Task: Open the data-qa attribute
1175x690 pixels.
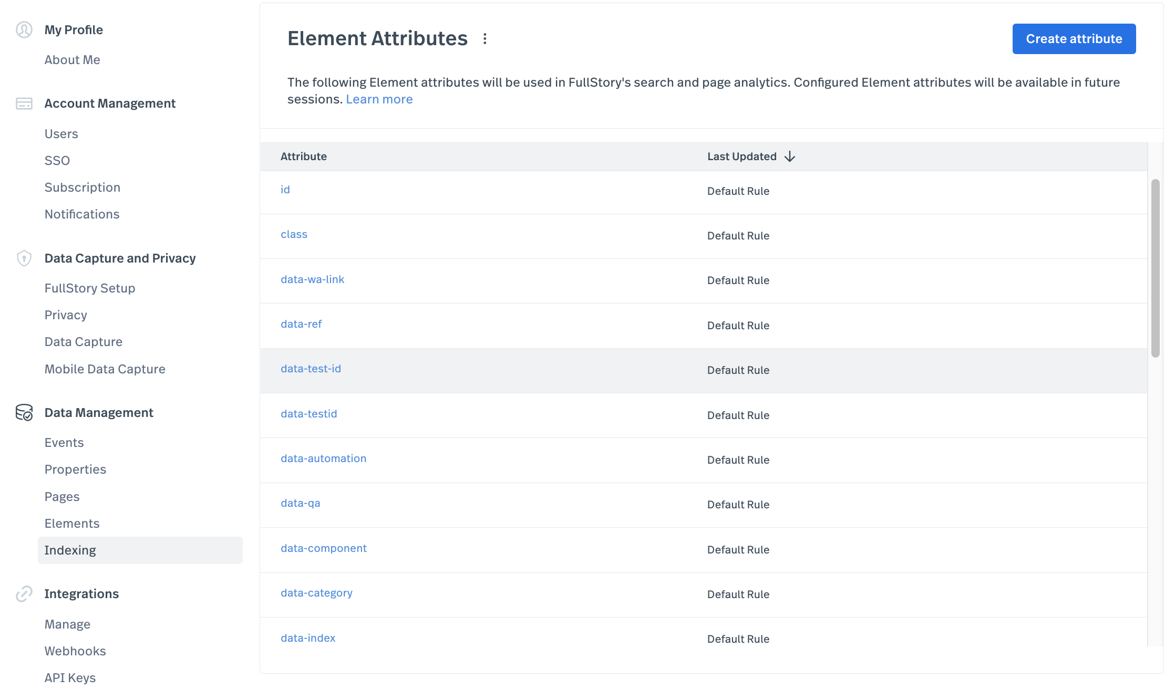Action: pos(301,503)
